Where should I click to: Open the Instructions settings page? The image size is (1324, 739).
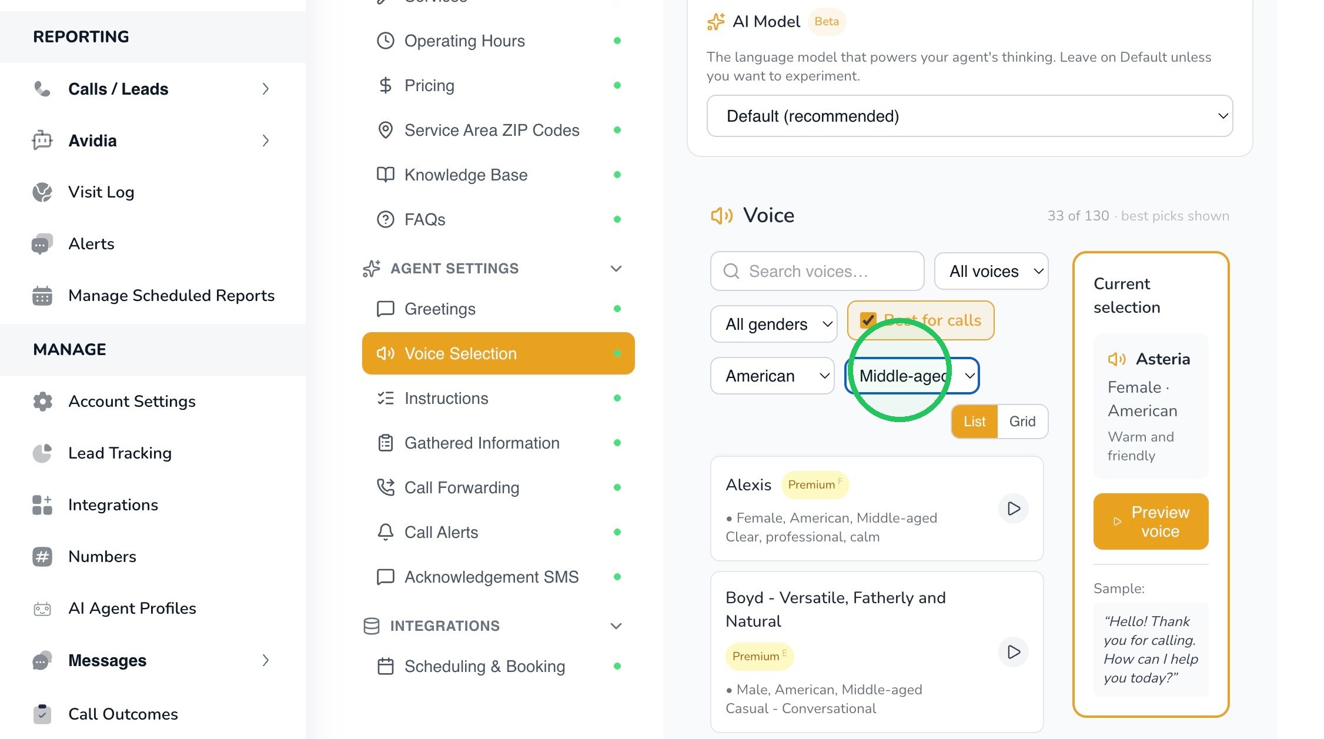[x=499, y=398]
